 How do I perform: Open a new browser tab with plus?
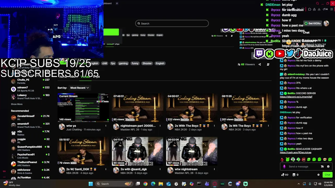[x=117, y=3]
